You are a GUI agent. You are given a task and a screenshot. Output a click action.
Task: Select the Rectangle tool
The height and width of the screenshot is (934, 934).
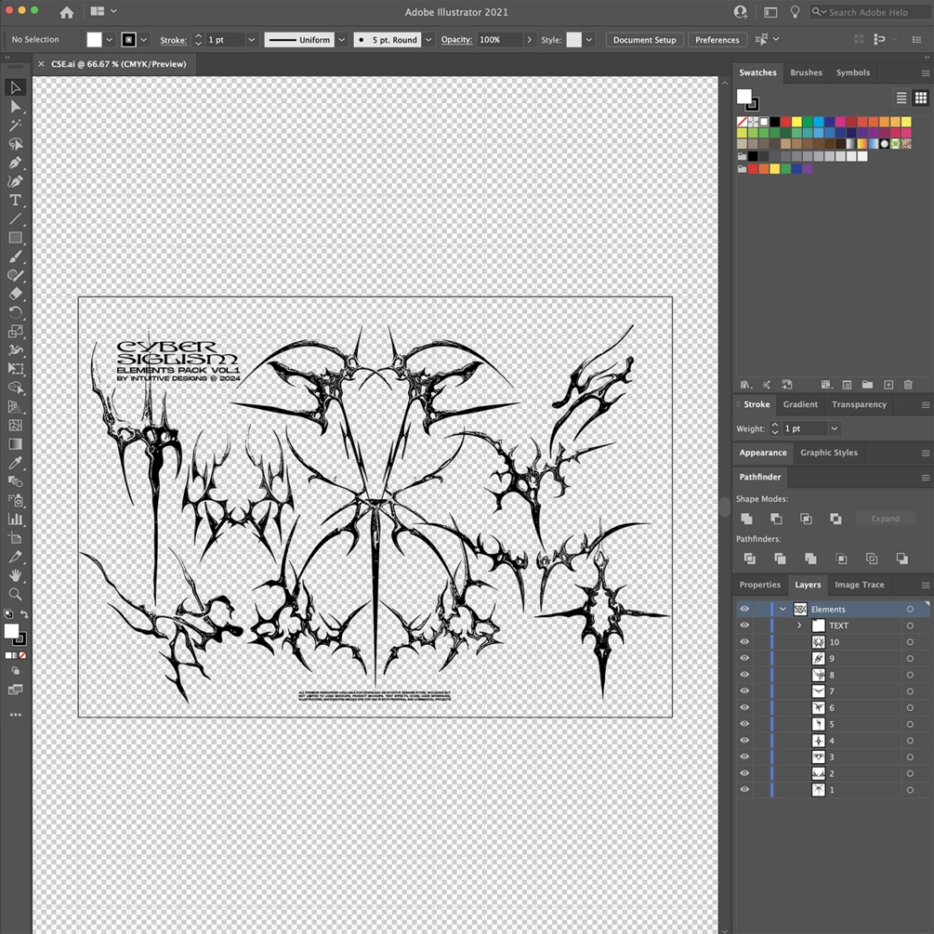pyautogui.click(x=16, y=238)
